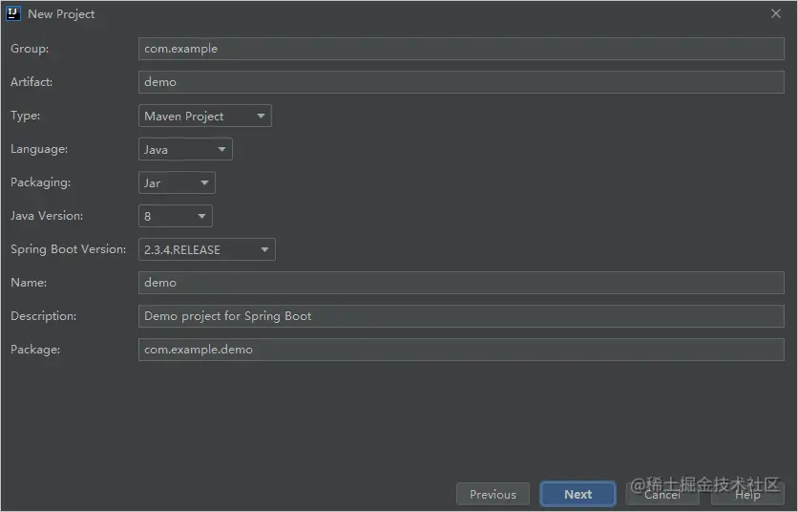The width and height of the screenshot is (798, 512).
Task: Click the Packaging label
Action: (41, 182)
